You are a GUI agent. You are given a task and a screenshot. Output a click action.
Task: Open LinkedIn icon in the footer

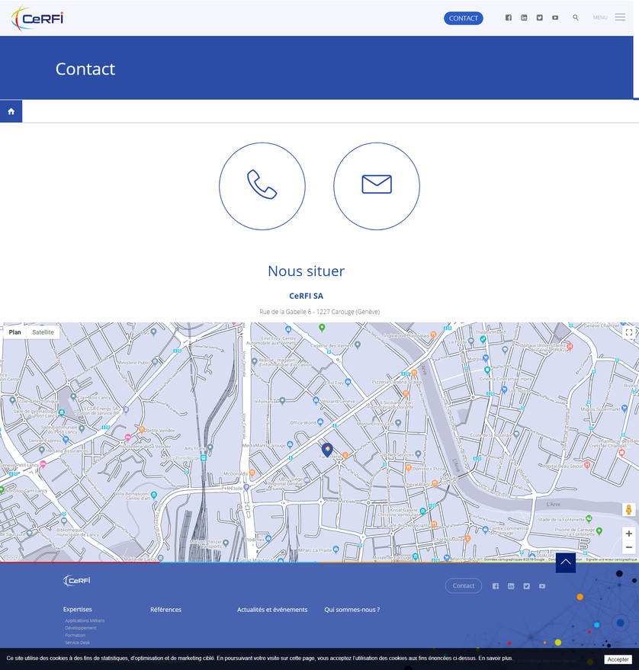coord(511,586)
